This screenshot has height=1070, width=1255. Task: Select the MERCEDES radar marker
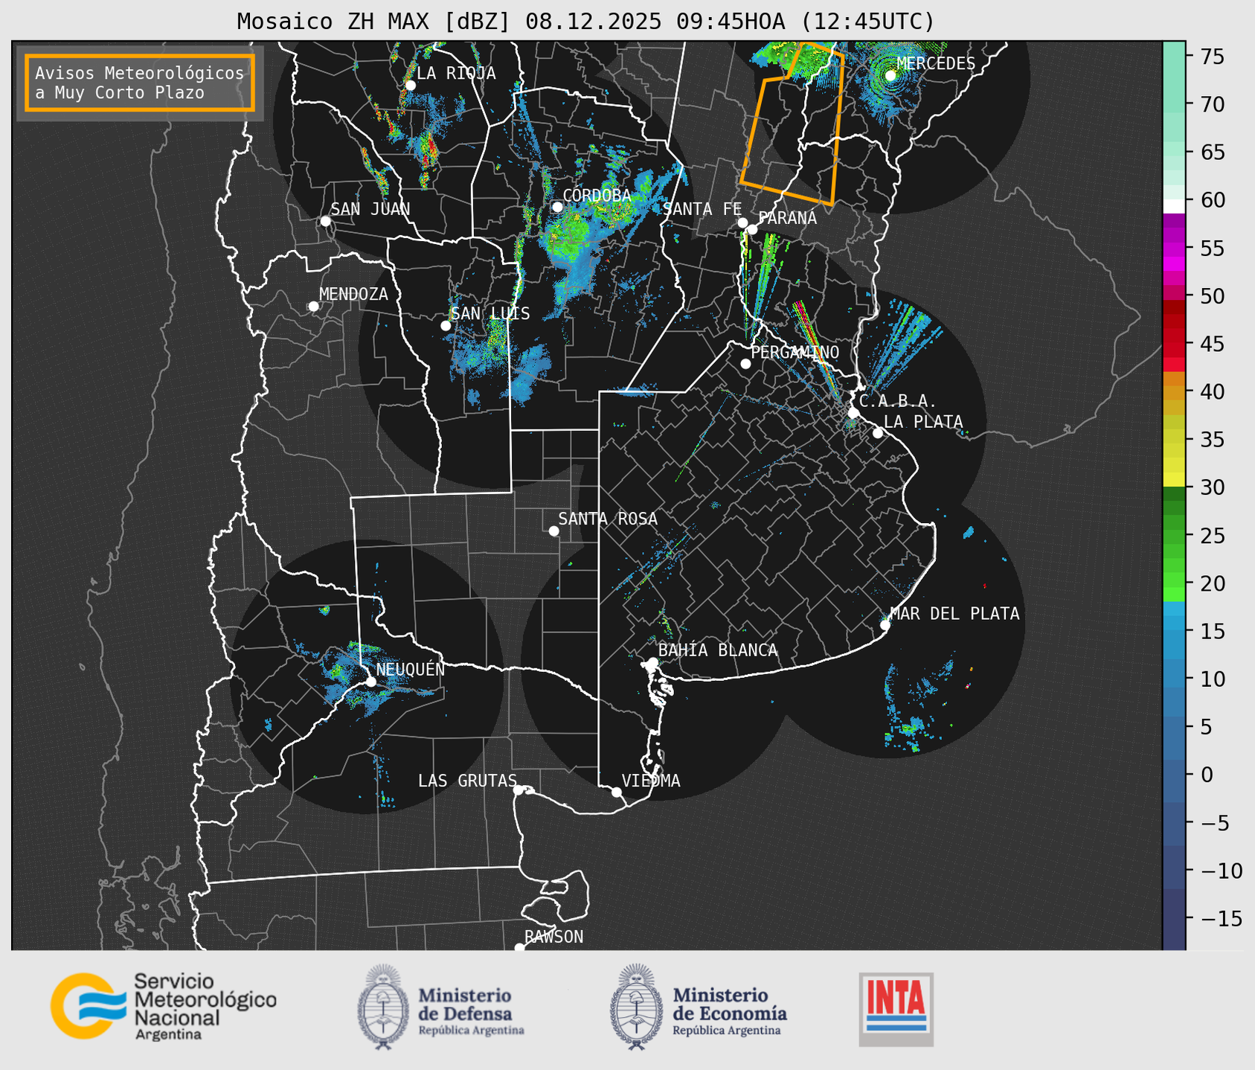pyautogui.click(x=890, y=75)
